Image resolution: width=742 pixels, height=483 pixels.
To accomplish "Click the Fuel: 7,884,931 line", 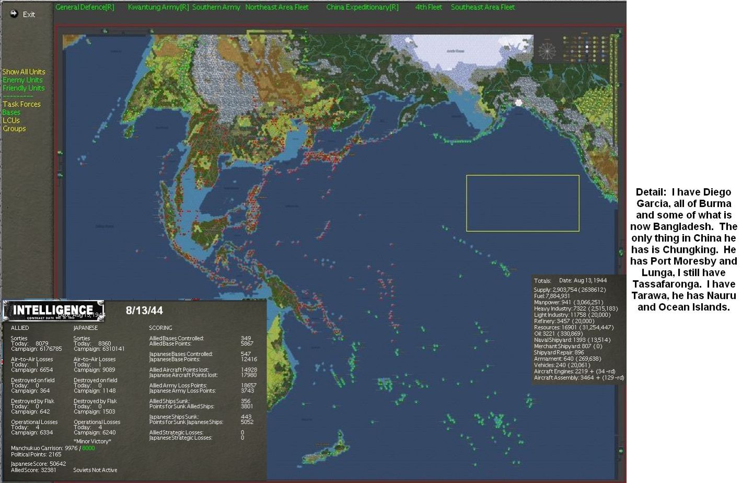I will (x=552, y=296).
